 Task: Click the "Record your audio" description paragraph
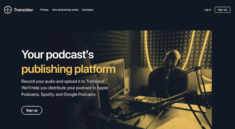click(64, 88)
